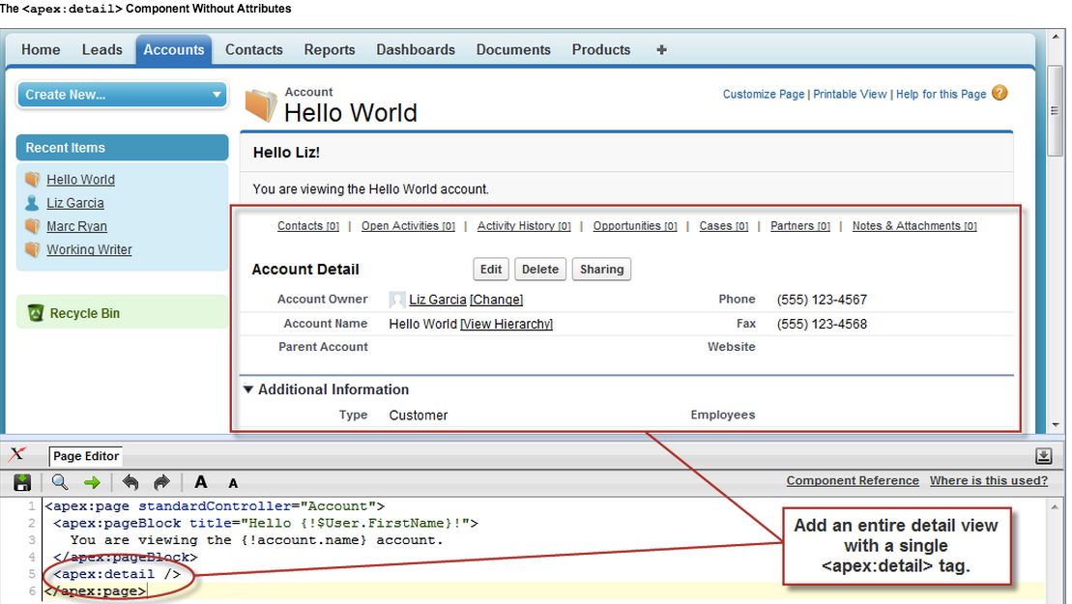Go to the Contacts tab
The image size is (1072, 604).
(253, 50)
